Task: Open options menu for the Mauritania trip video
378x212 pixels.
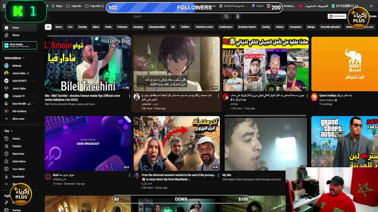Action: coord(218,175)
